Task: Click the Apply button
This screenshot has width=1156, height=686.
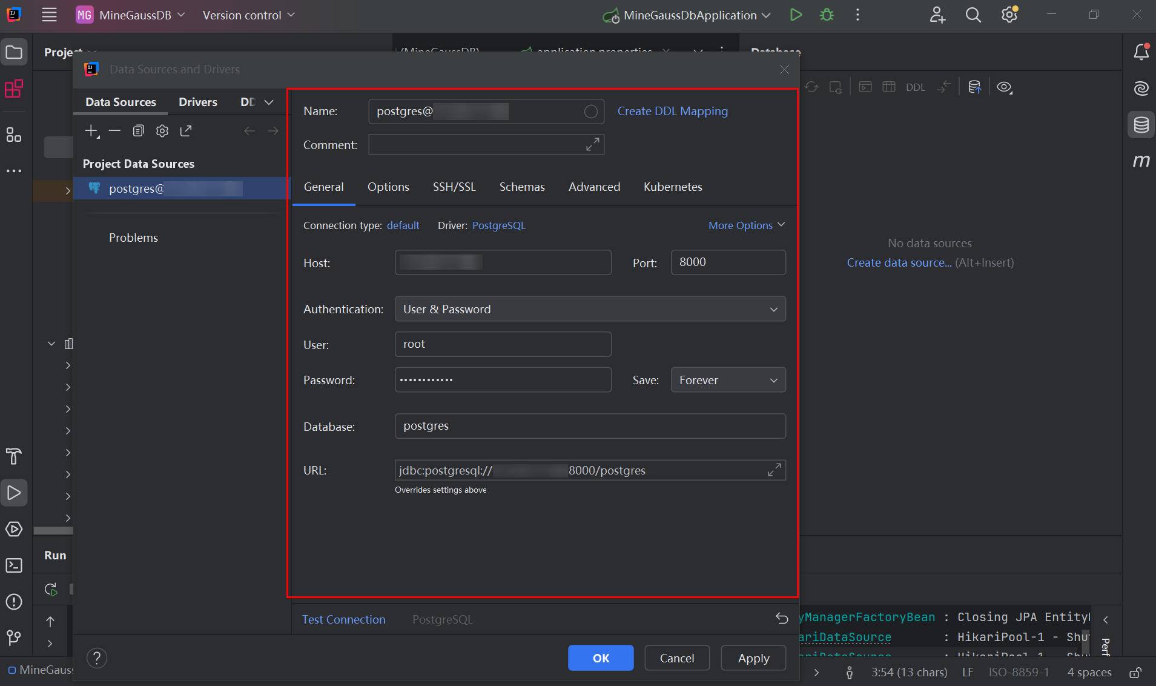Action: [753, 658]
